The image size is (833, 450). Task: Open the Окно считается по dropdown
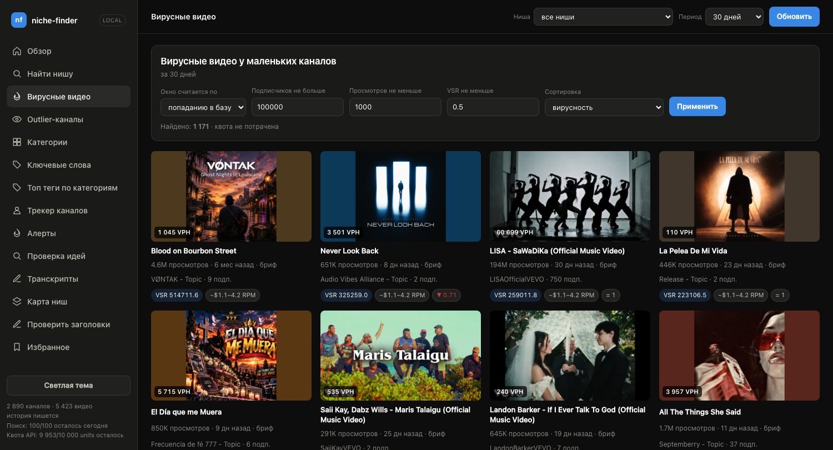click(x=203, y=107)
